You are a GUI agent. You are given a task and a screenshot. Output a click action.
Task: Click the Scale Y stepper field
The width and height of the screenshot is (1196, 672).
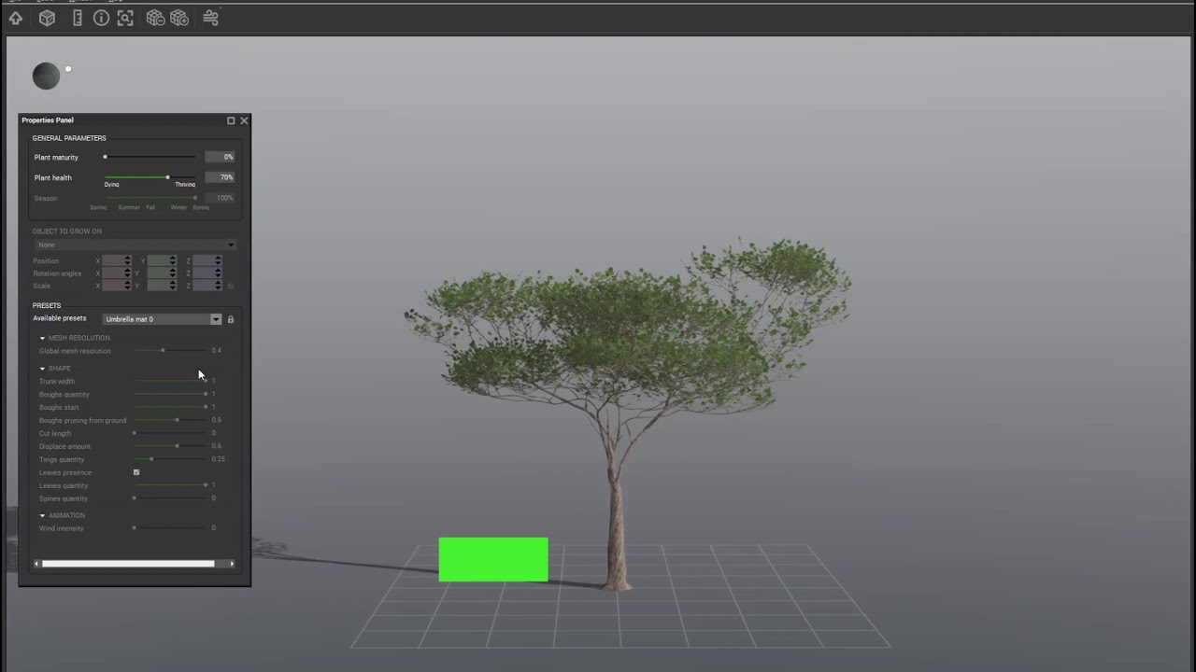[162, 286]
